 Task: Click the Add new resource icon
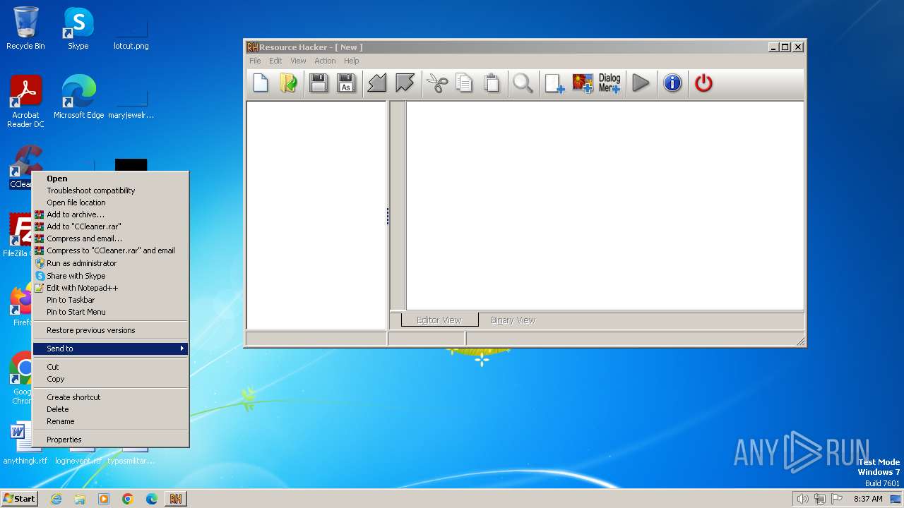tap(554, 83)
